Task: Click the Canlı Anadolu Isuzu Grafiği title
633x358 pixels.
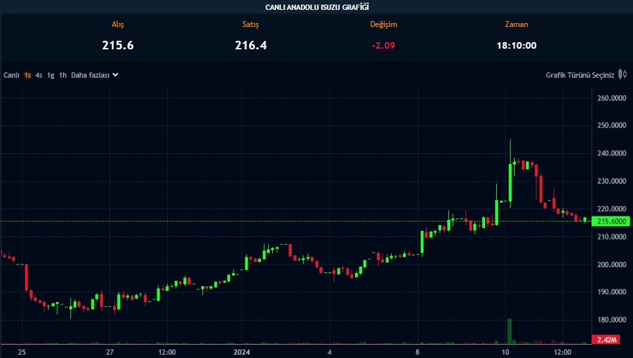Action: [x=317, y=7]
